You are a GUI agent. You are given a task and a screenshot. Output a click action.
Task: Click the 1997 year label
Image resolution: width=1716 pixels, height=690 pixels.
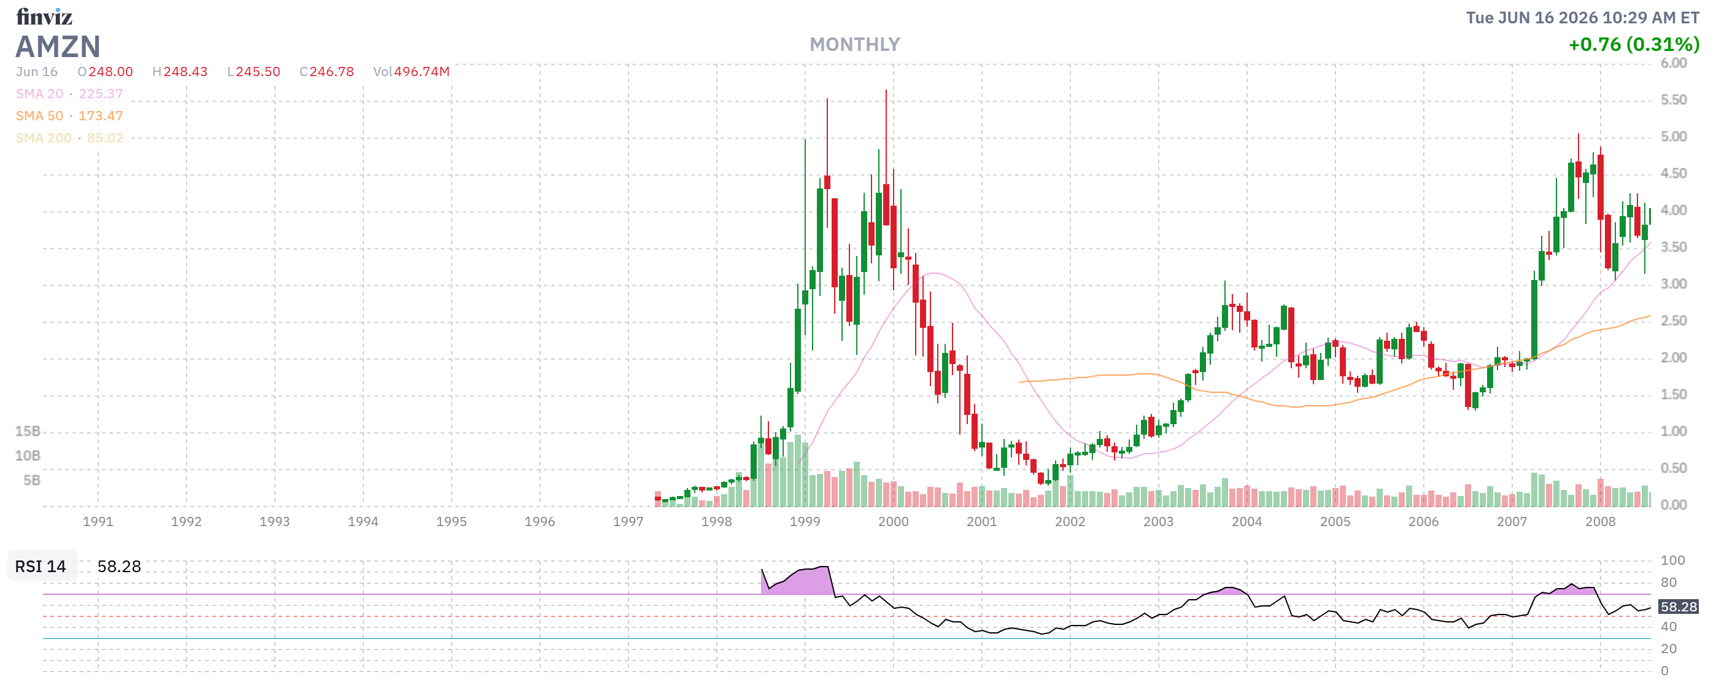[x=628, y=522]
